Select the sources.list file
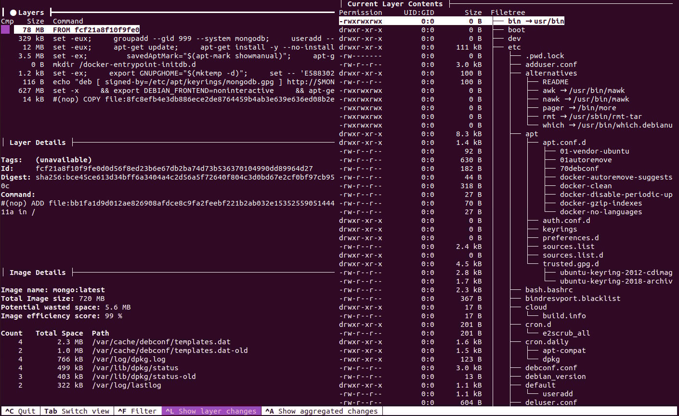 click(568, 247)
